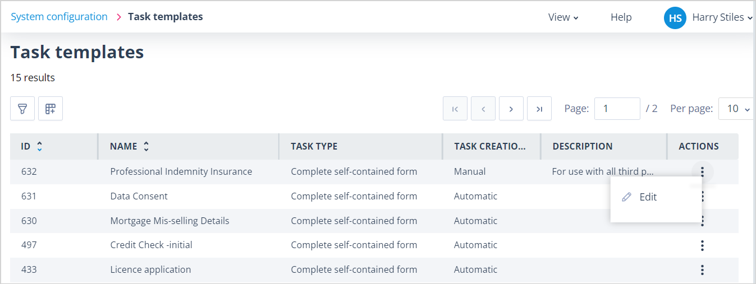Focus the Page number input field
The image size is (756, 284).
[x=617, y=109]
